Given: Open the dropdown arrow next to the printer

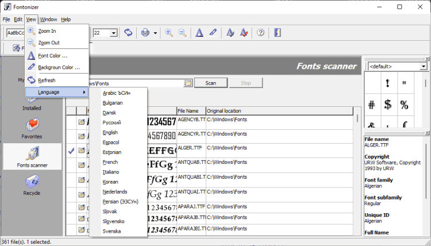Looking at the screenshot, I should coord(155,33).
